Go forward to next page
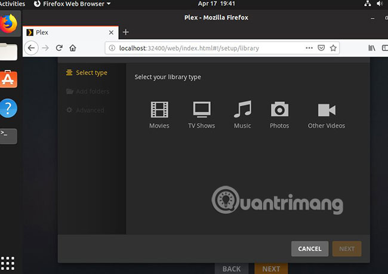Viewport: 388px width, 274px height. click(45, 48)
